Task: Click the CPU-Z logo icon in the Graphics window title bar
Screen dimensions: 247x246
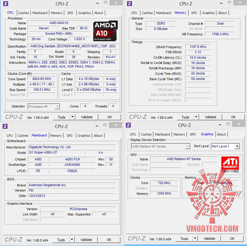Action: pyautogui.click(x=128, y=125)
